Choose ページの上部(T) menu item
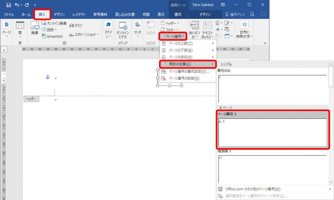Viewport: 334px width, 200px height. 188,43
